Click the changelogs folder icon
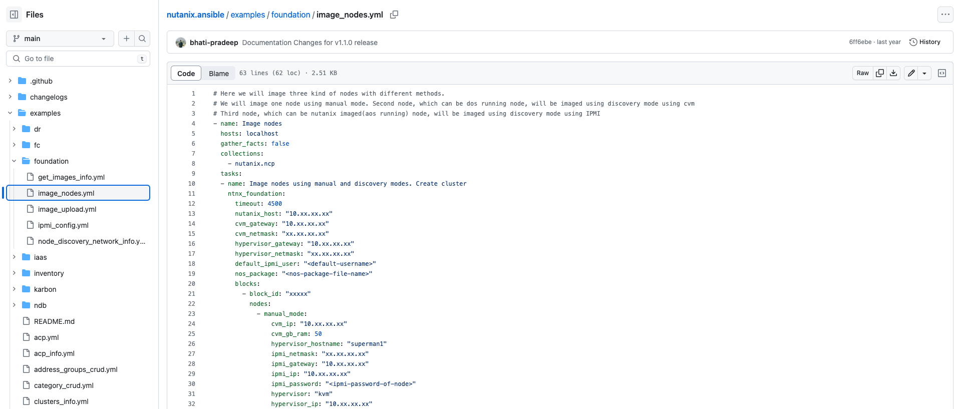 [x=22, y=97]
